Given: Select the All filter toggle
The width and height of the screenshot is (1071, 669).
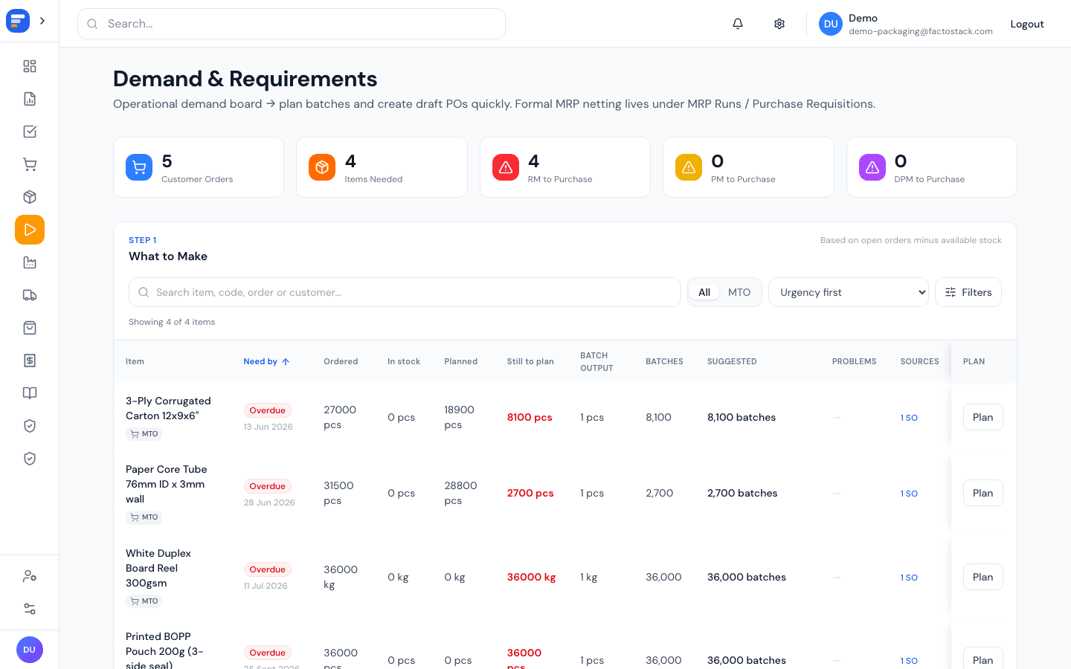Looking at the screenshot, I should point(704,292).
